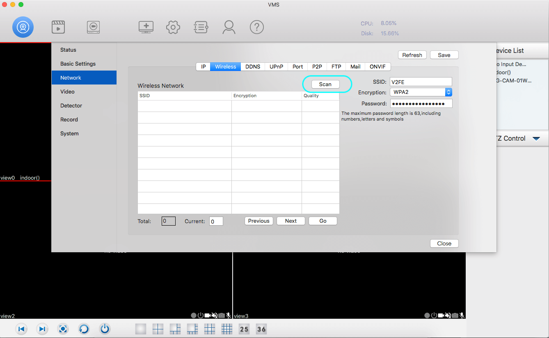
Task: Click view2 video camera icon
Action: tap(208, 315)
